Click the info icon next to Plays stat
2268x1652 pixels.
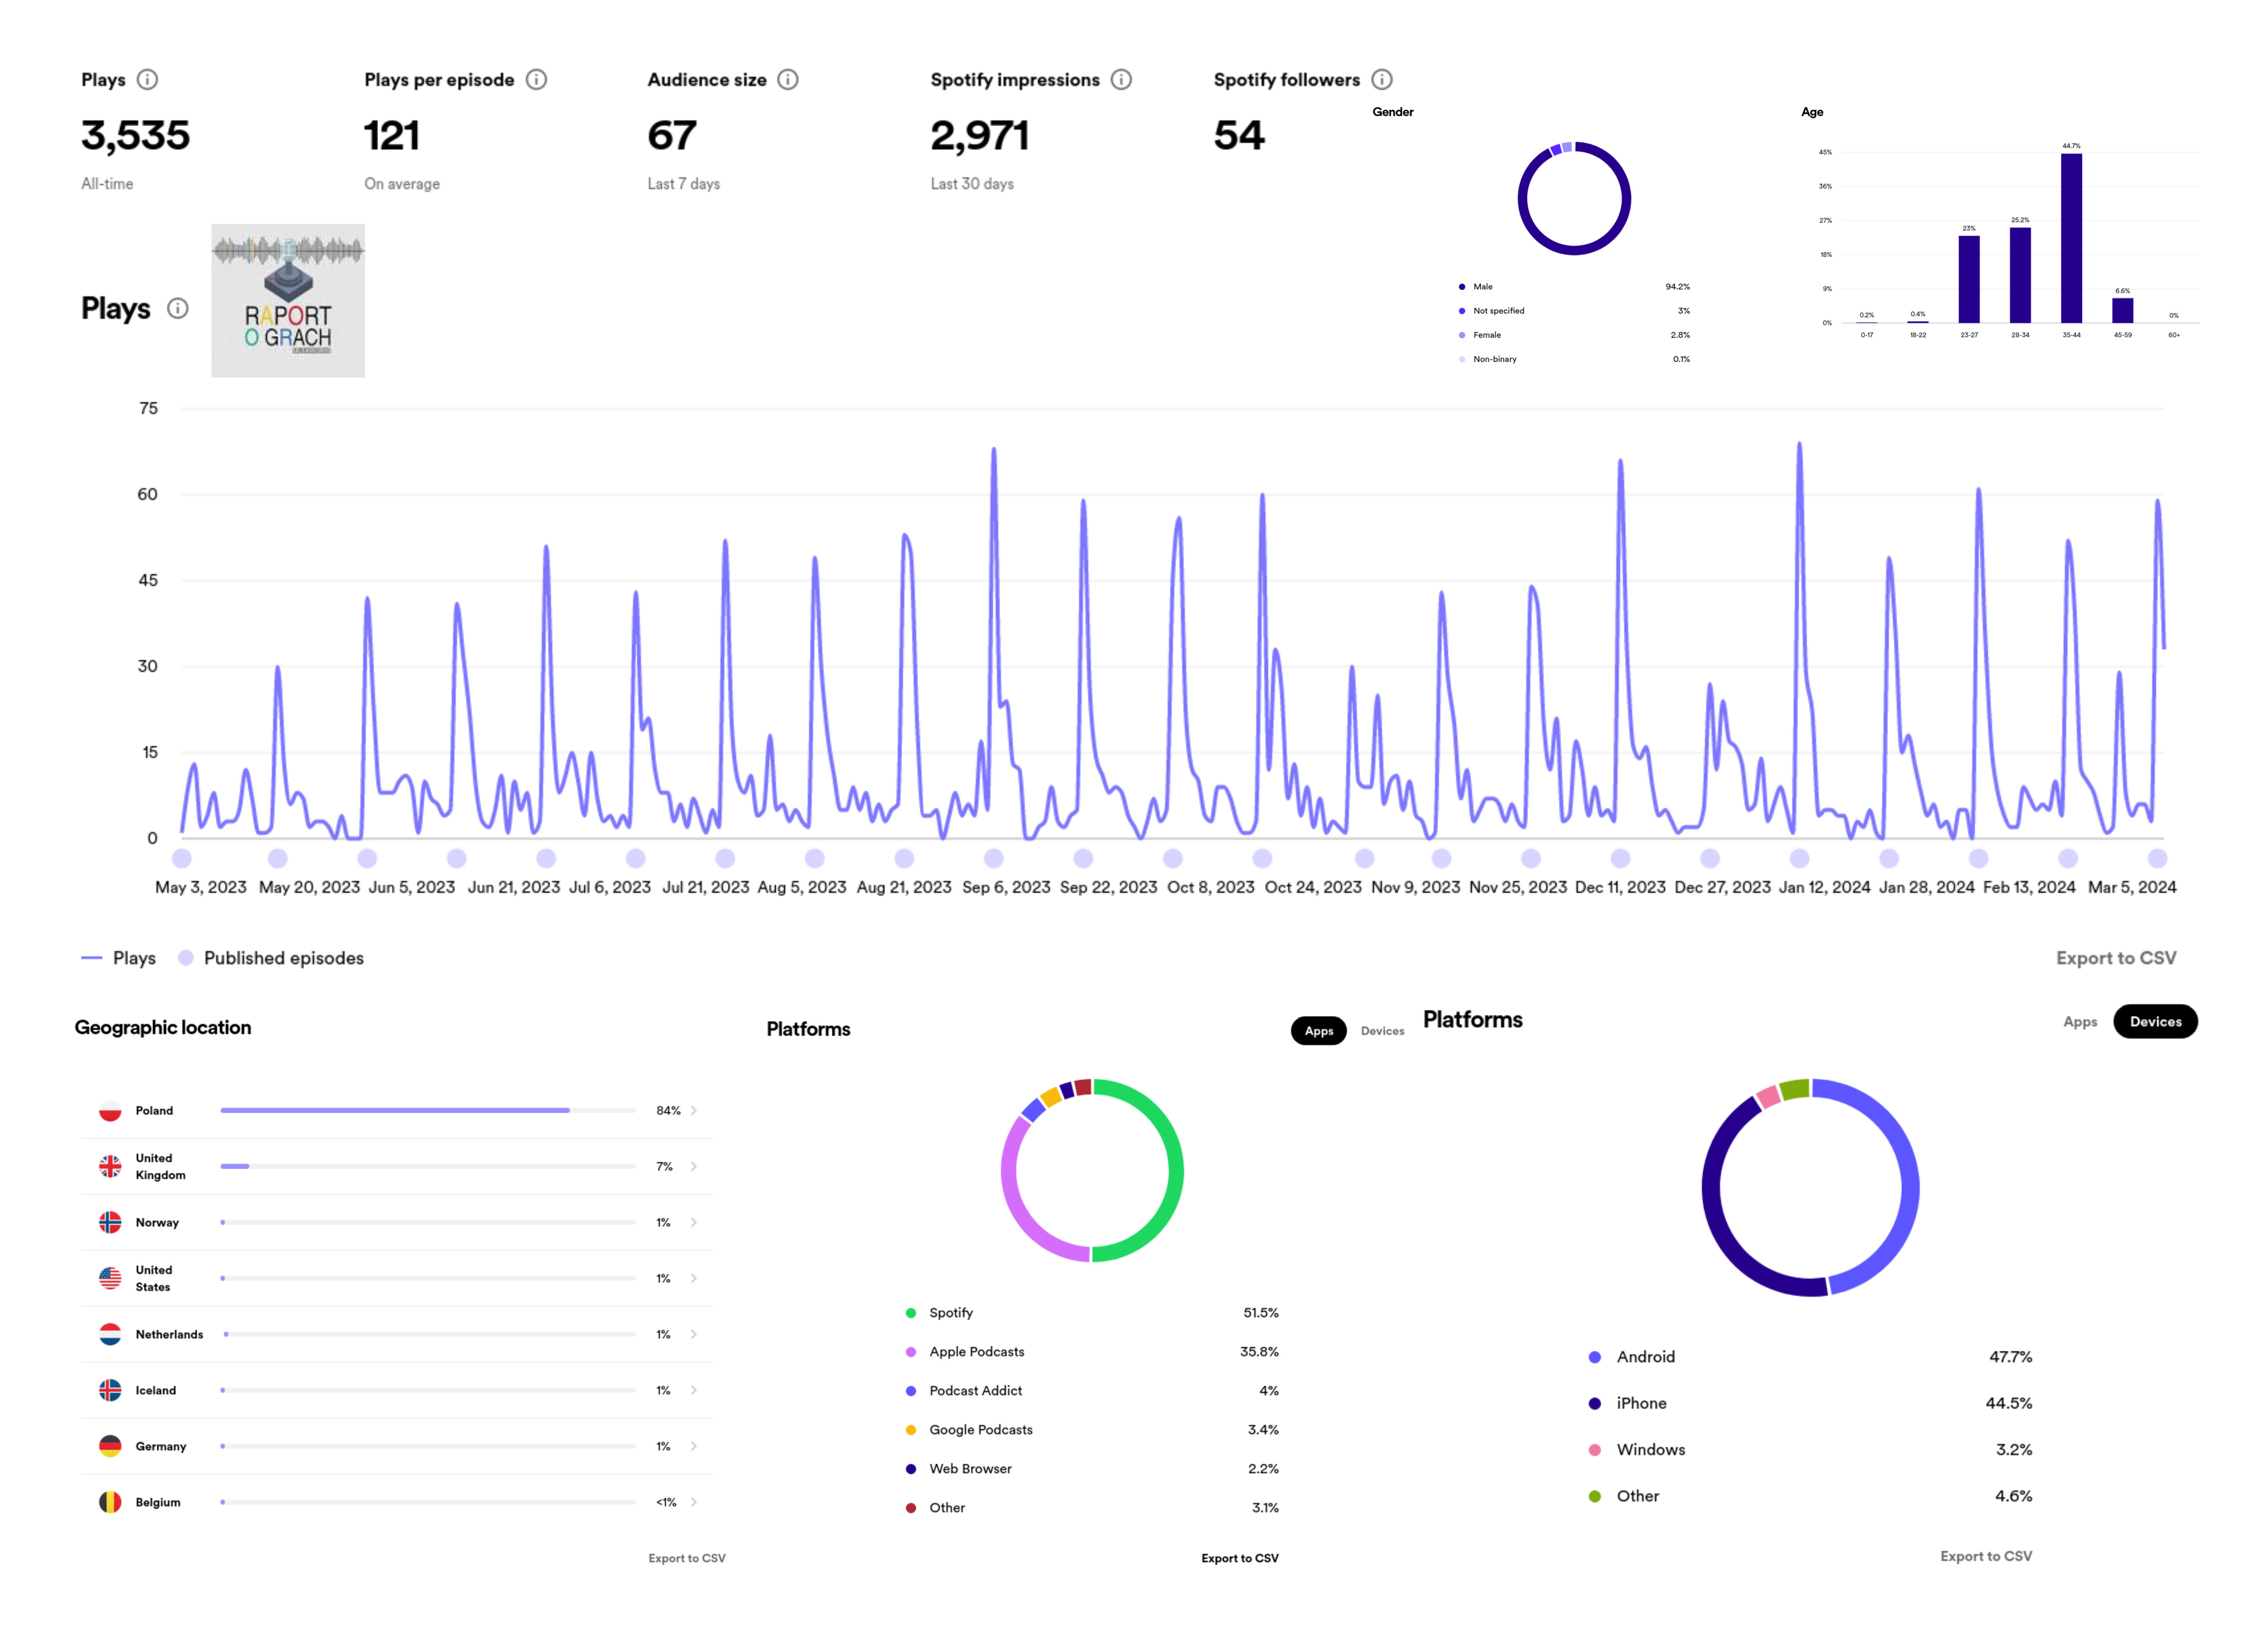coord(147,79)
